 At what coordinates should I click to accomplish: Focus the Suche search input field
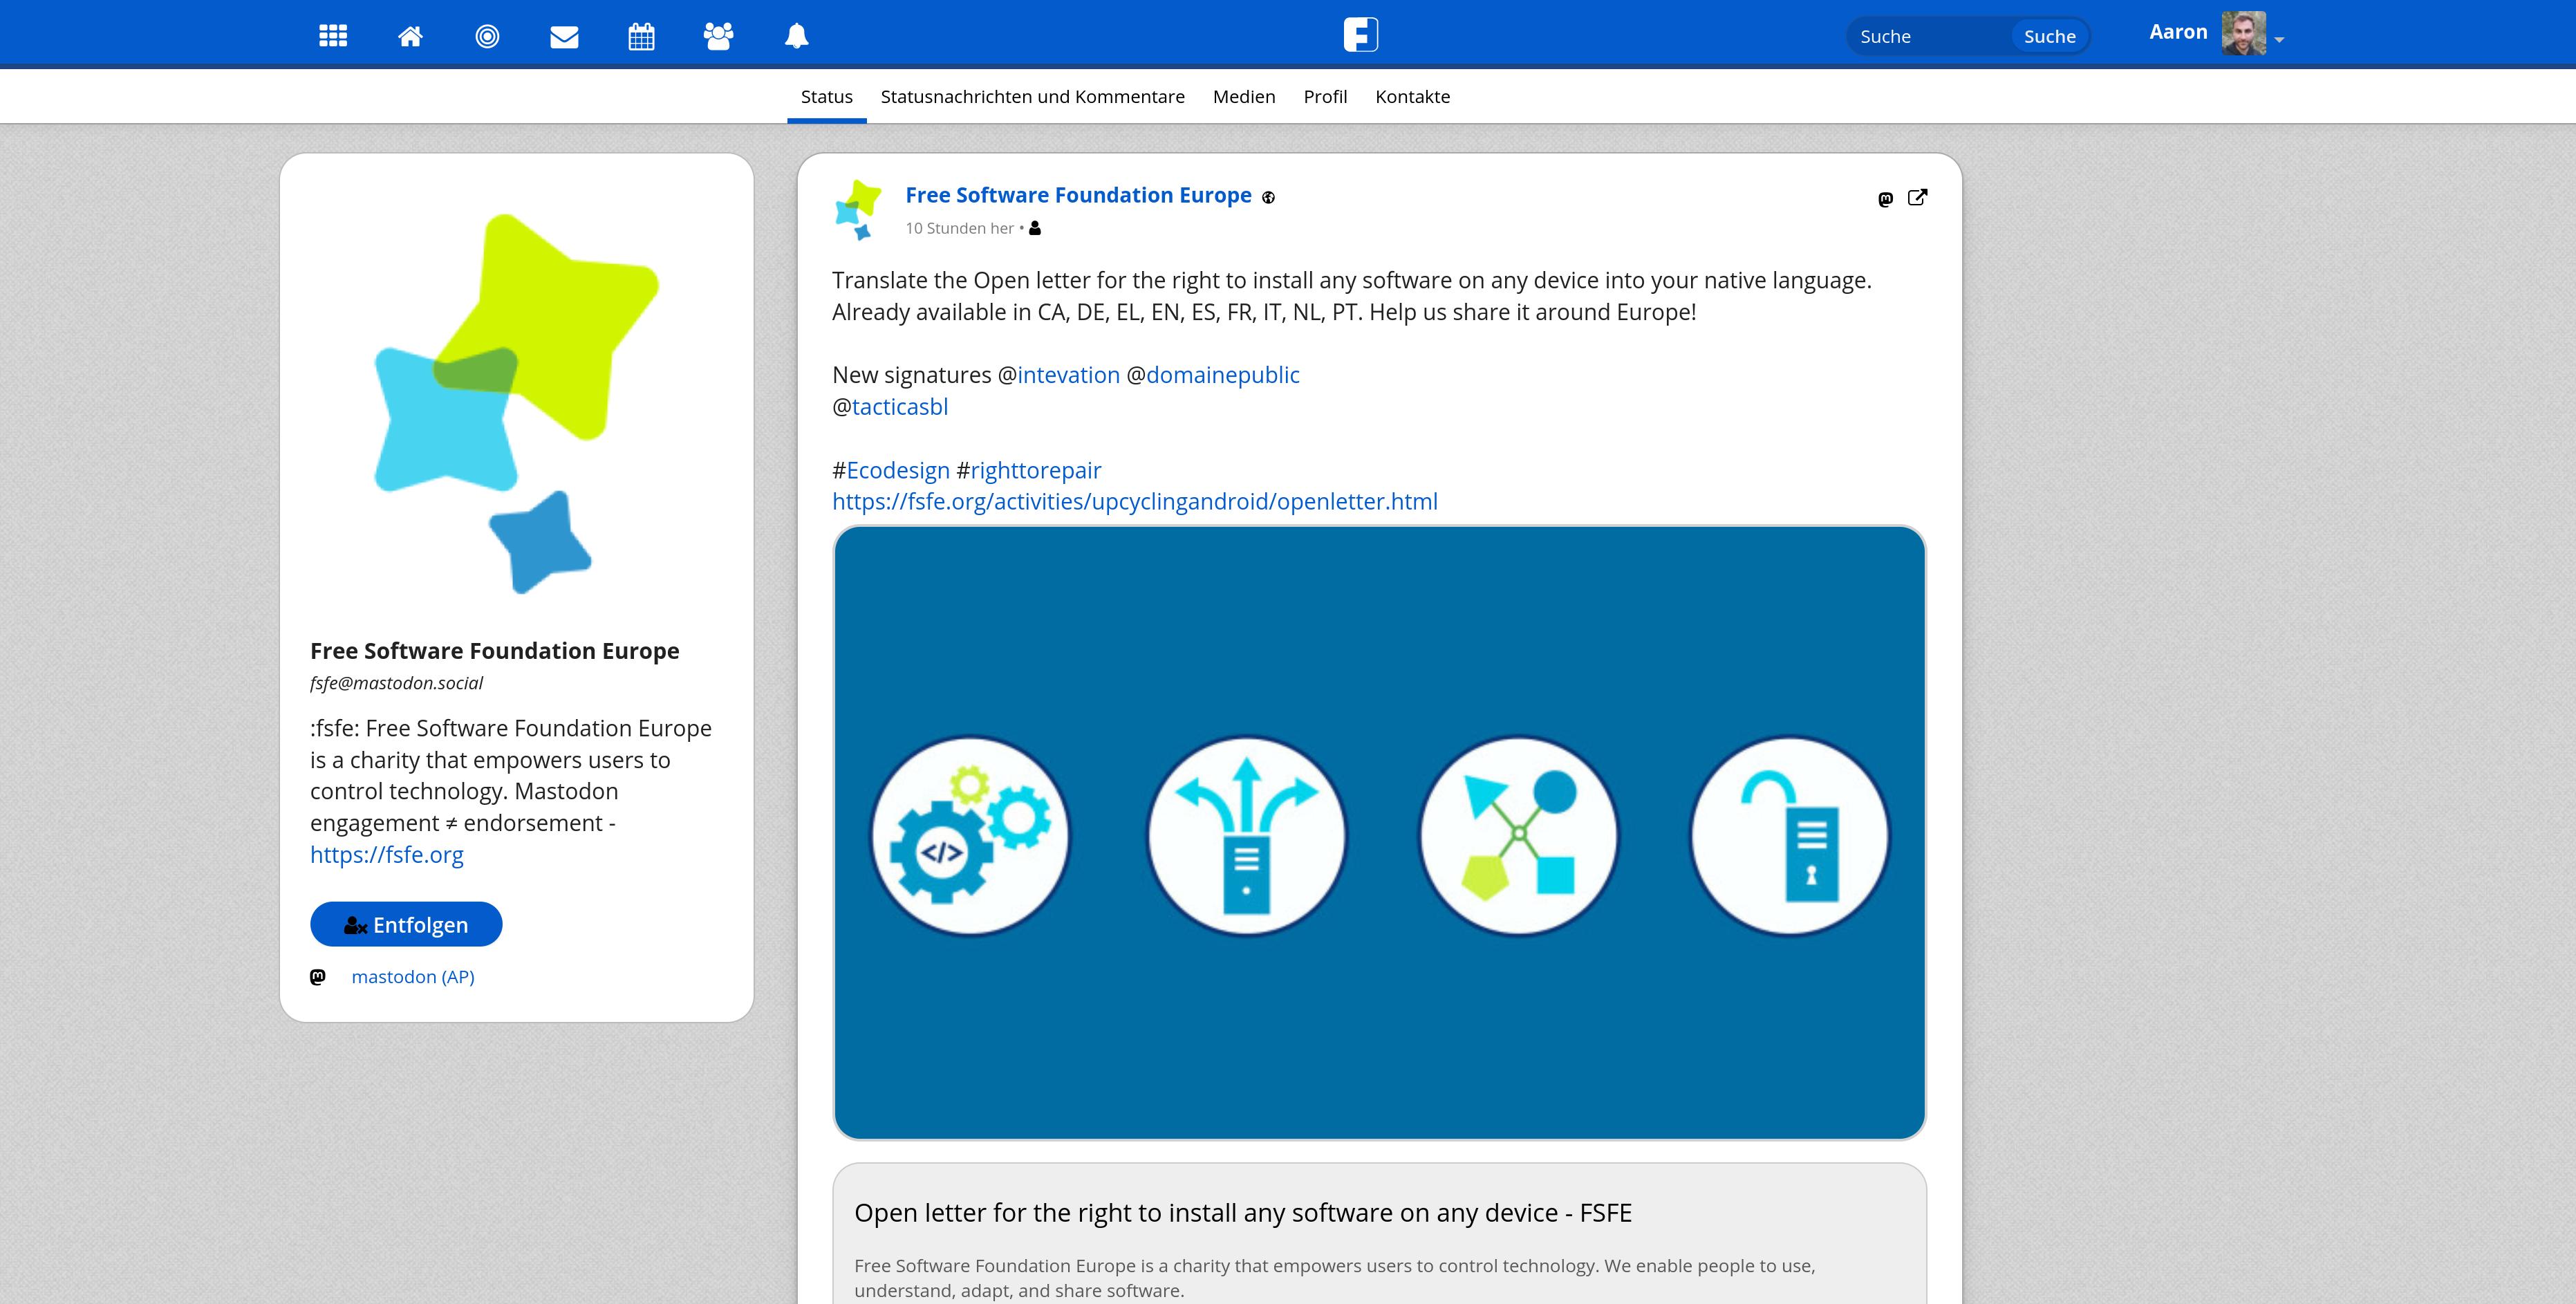point(1930,36)
